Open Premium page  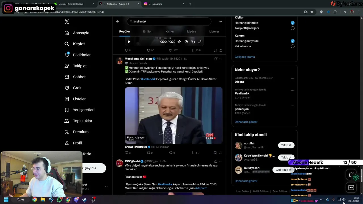click(x=76, y=132)
